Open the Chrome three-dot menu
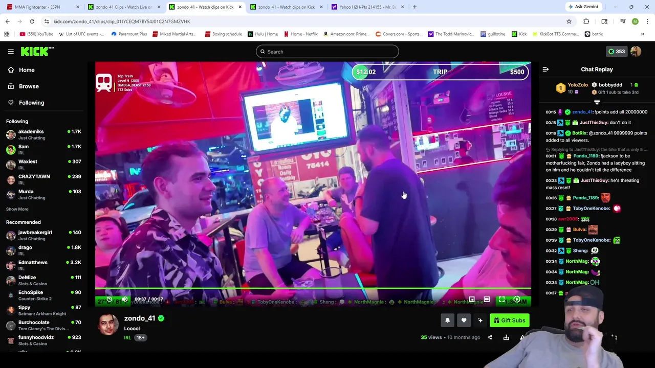 pos(647,21)
